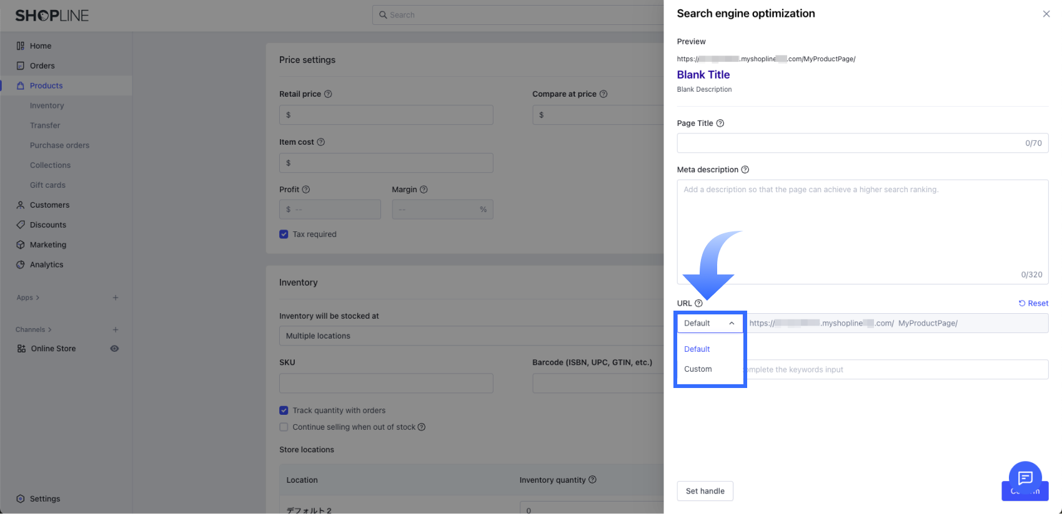Toggle the Online Store eye icon
Screen dimensions: 1062x514
(114, 349)
